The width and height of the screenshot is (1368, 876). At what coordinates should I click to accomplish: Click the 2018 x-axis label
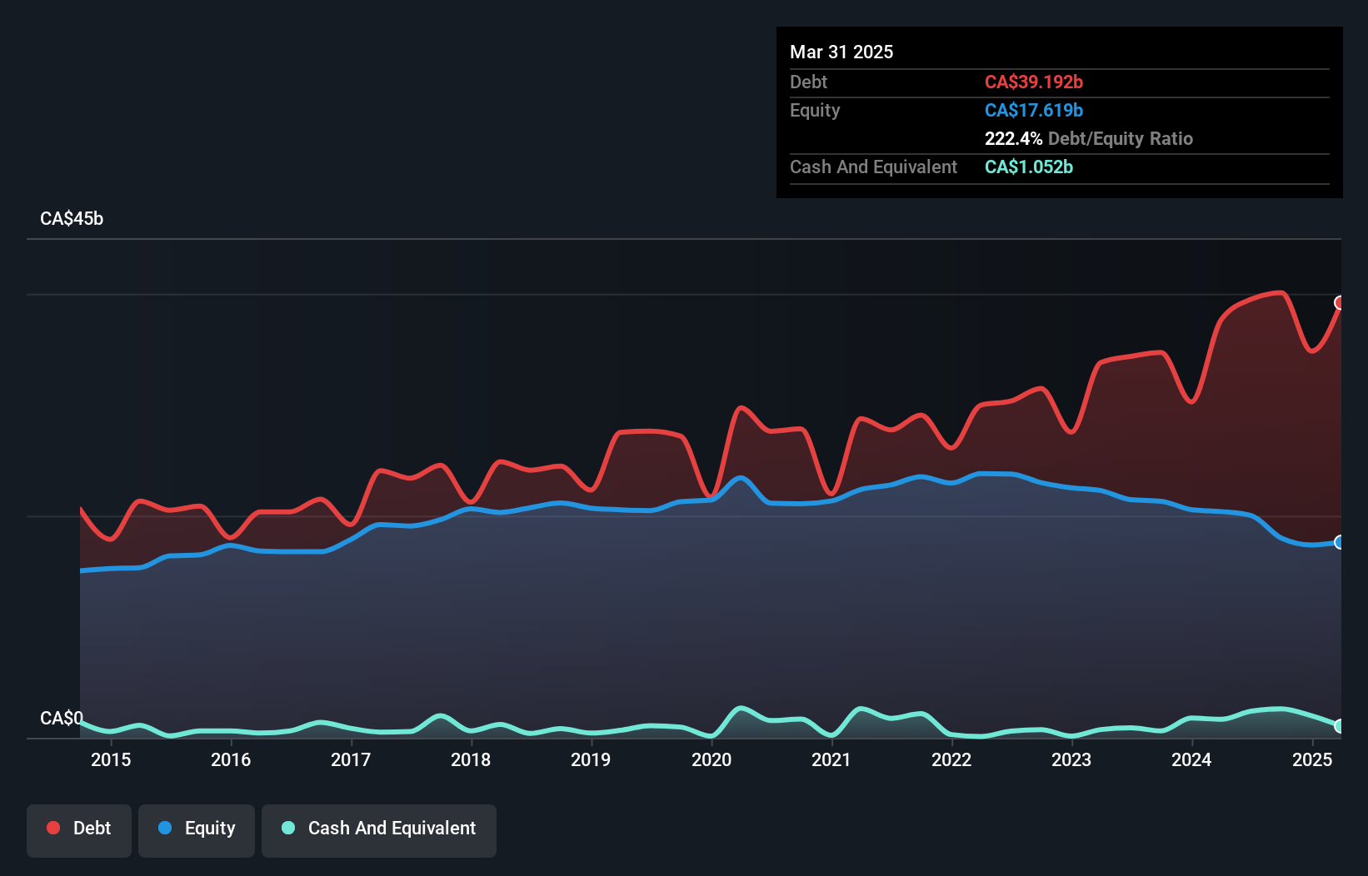click(x=471, y=759)
